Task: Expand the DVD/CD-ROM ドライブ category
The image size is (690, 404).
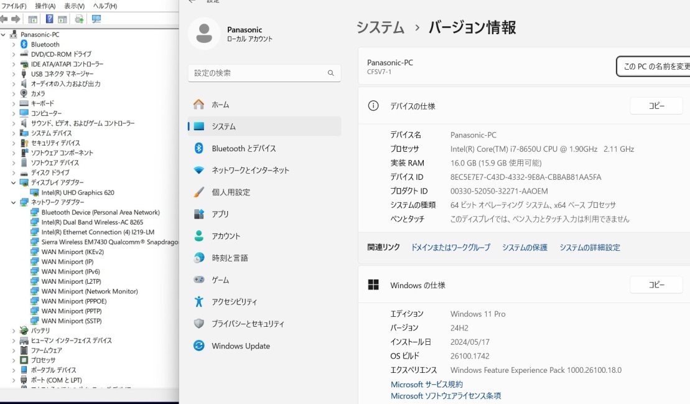Action: (x=14, y=54)
